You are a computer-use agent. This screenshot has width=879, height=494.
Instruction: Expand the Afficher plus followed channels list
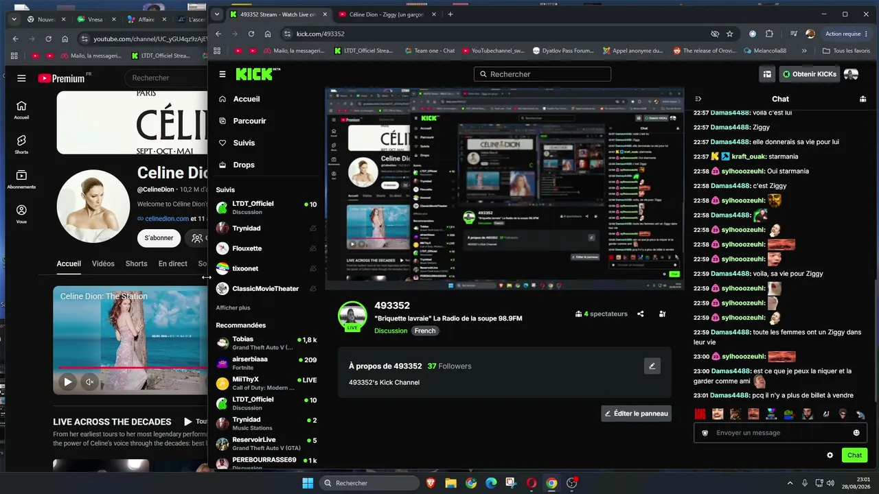(233, 308)
